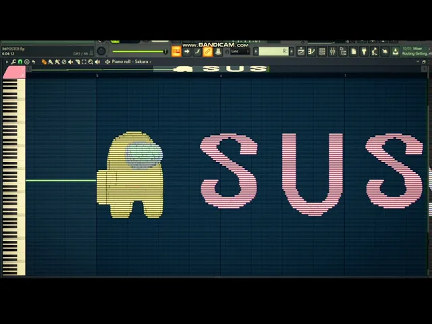Toggle auto-scroll right arrow icon
Image resolution: width=432 pixels, height=324 pixels.
click(x=187, y=51)
